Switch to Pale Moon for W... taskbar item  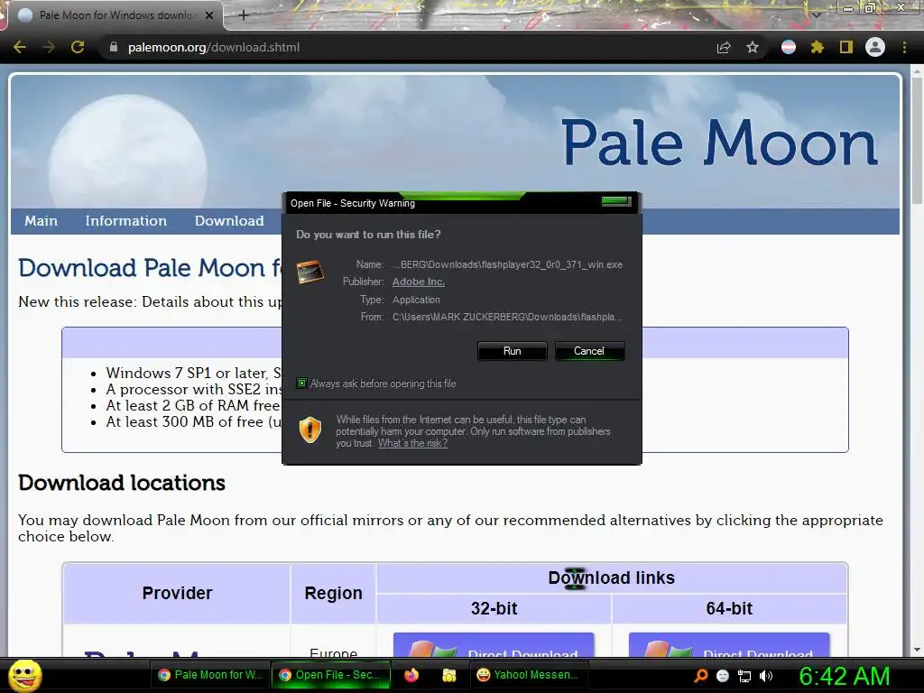coord(210,675)
